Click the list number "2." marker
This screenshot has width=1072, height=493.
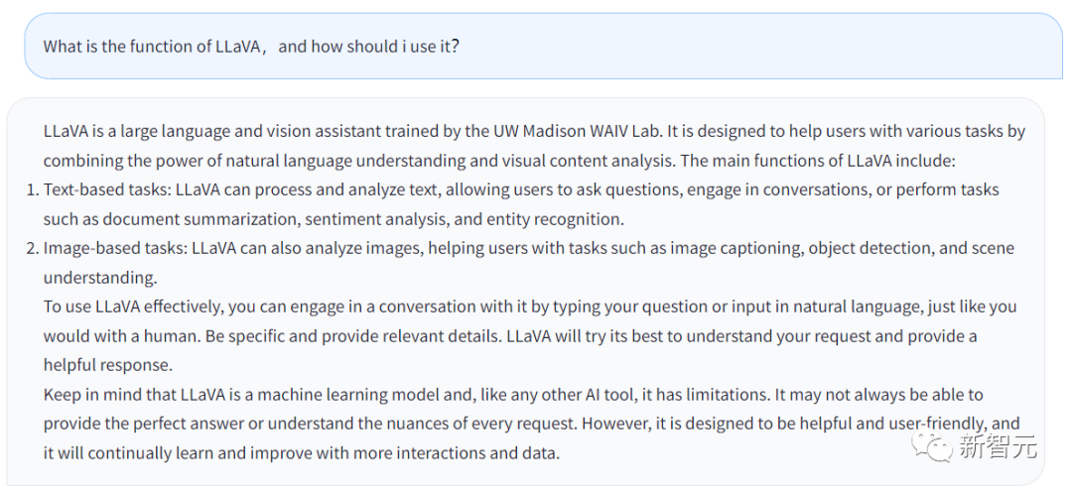coord(31,248)
